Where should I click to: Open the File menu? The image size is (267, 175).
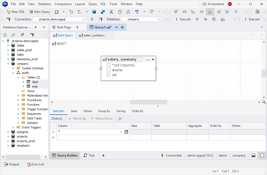(x=13, y=4)
